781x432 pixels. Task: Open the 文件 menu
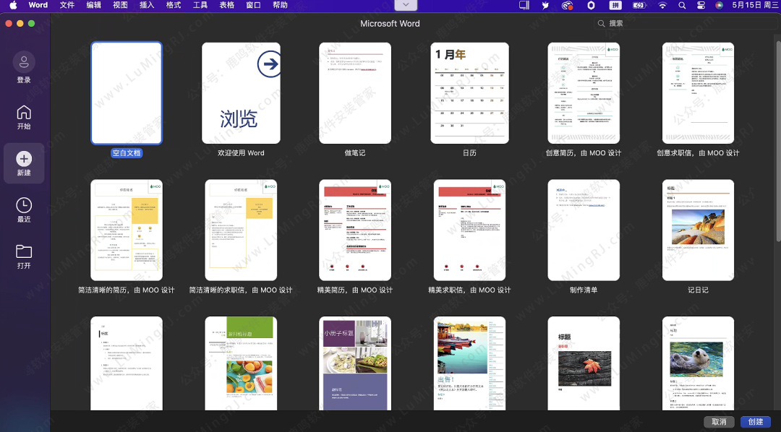pyautogui.click(x=67, y=5)
